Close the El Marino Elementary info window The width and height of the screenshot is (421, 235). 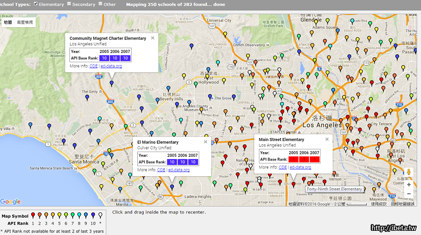tap(204, 142)
